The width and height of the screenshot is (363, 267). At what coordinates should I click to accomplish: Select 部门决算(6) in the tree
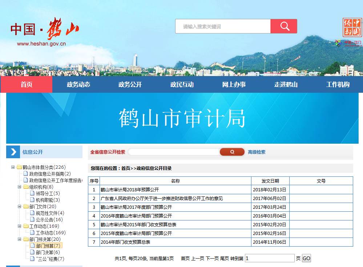pyautogui.click(x=48, y=252)
